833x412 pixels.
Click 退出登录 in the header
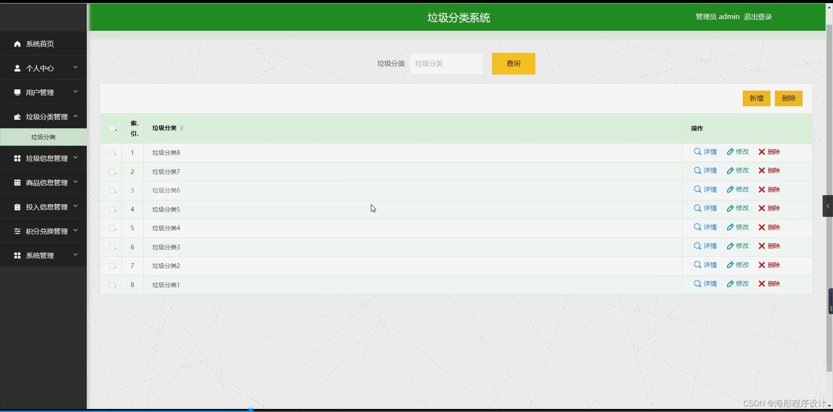[x=758, y=17]
